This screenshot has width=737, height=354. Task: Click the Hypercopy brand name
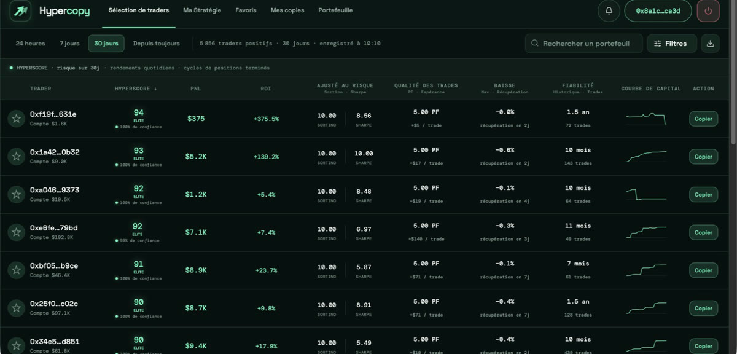[x=66, y=11]
